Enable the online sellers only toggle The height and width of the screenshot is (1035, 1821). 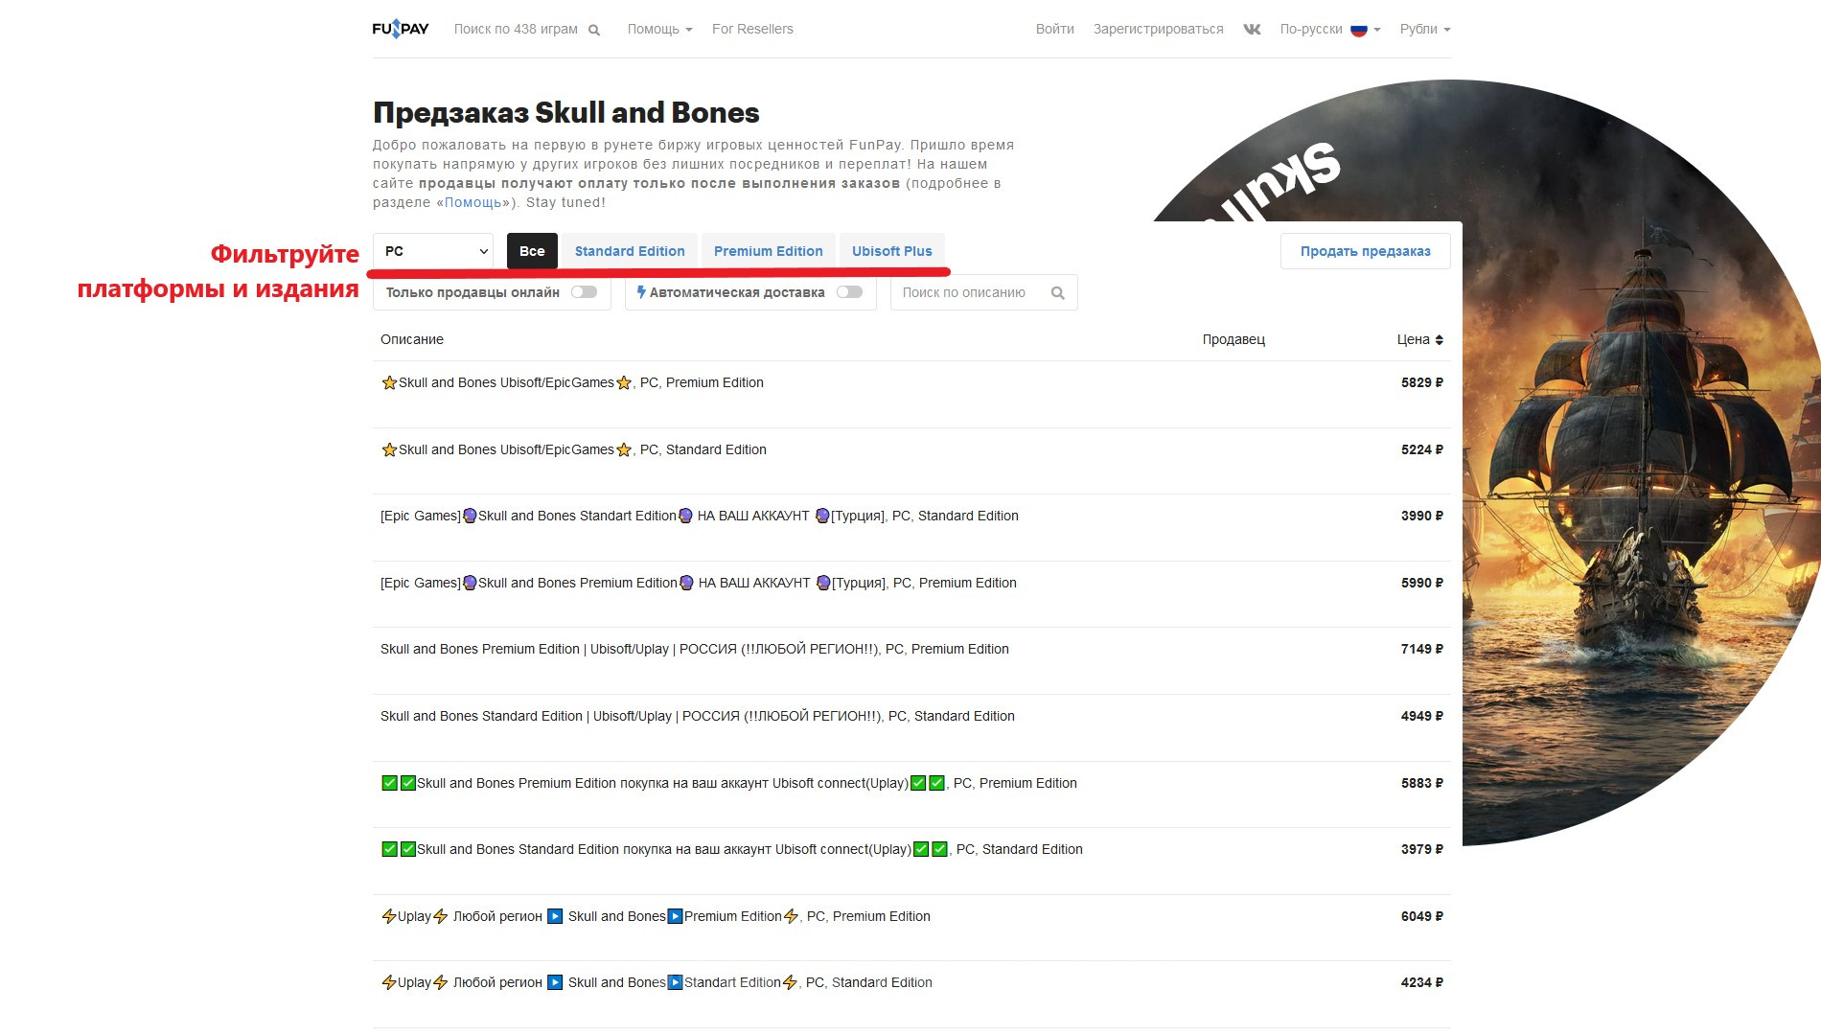(x=584, y=292)
